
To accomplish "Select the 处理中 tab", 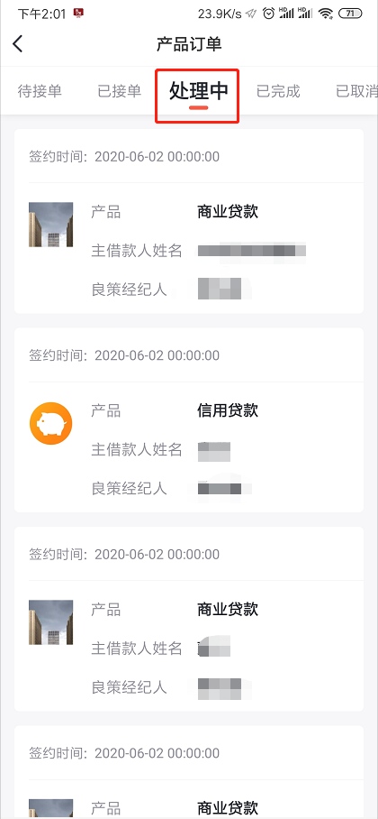I will coord(199,91).
